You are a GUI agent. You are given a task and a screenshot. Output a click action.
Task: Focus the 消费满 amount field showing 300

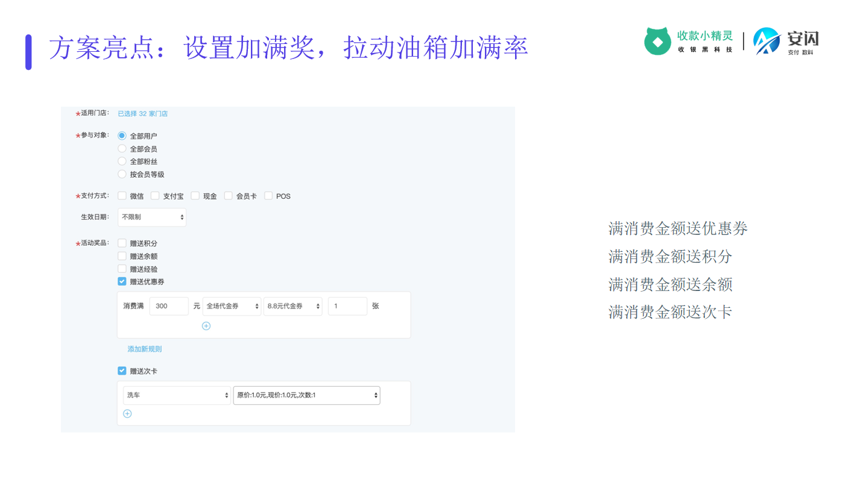pos(169,306)
